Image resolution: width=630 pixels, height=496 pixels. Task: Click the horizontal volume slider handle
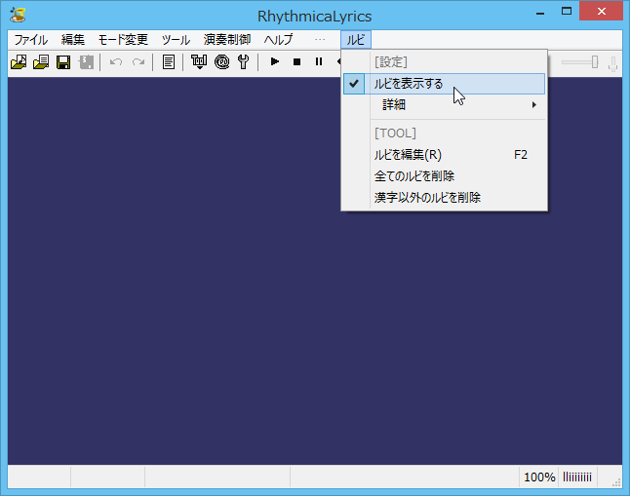[x=595, y=61]
